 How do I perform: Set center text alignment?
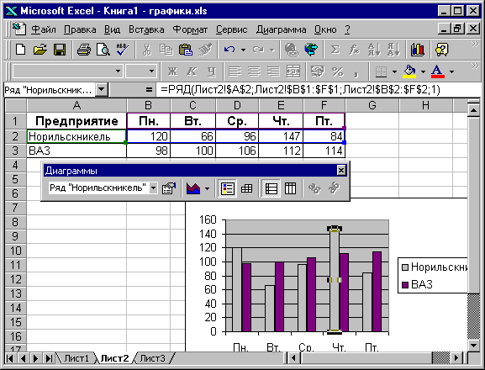click(x=254, y=71)
